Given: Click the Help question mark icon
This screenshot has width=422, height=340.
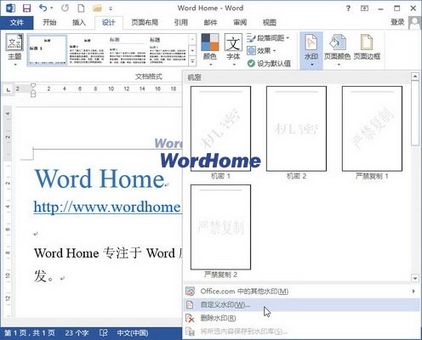Looking at the screenshot, I should [x=348, y=8].
